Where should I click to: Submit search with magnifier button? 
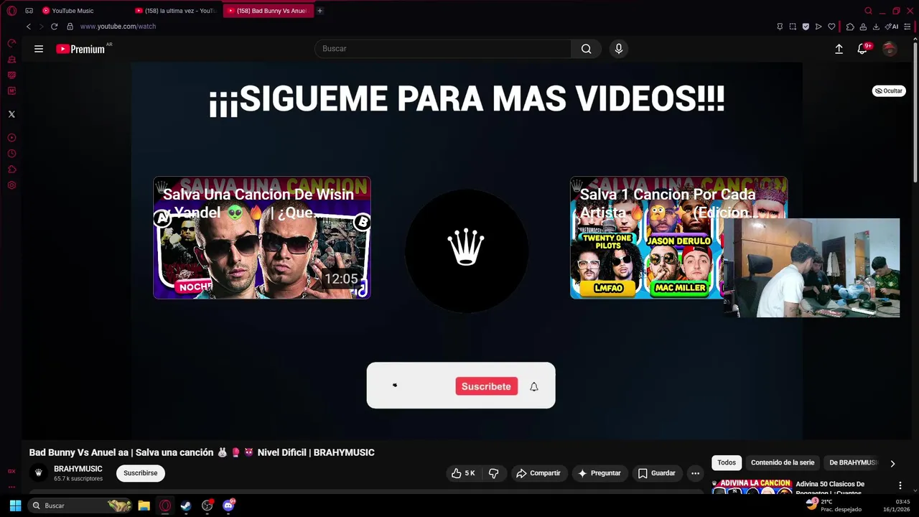point(587,49)
